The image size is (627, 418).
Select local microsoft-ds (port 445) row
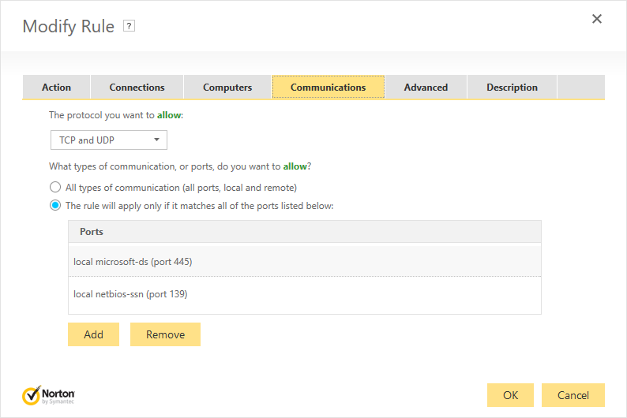[x=305, y=262]
